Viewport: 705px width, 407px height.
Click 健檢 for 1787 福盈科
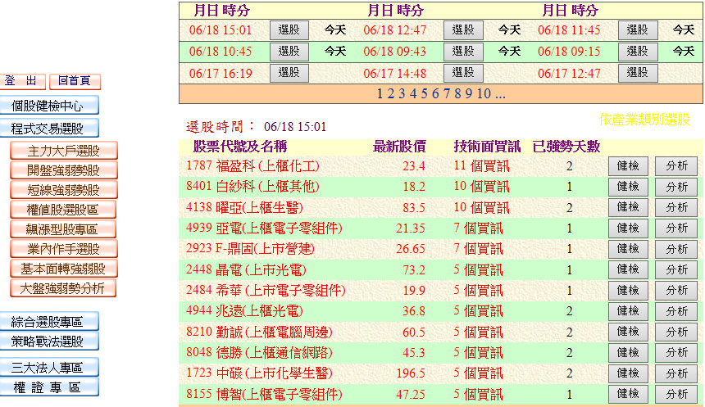click(628, 165)
